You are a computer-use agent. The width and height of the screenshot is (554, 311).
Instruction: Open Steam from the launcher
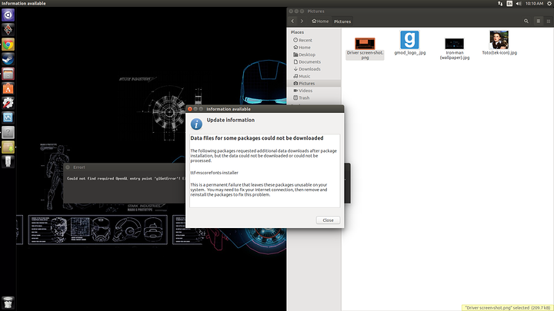[8, 59]
